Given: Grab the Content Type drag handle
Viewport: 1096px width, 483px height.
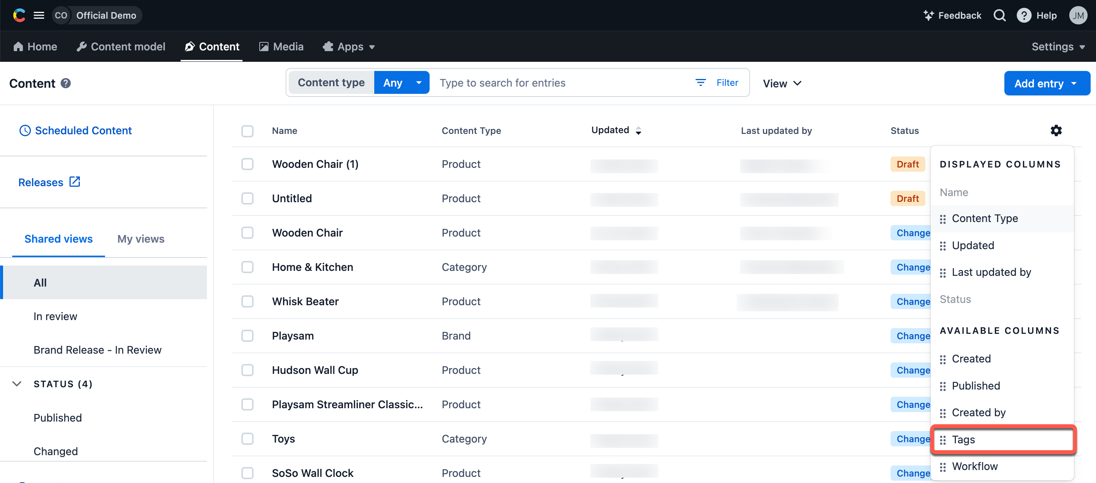Looking at the screenshot, I should 943,219.
